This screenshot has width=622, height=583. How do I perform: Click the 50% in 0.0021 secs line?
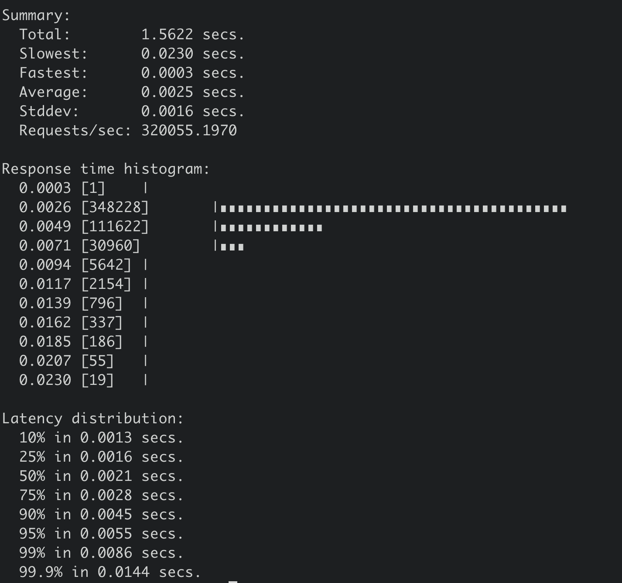[x=101, y=476]
